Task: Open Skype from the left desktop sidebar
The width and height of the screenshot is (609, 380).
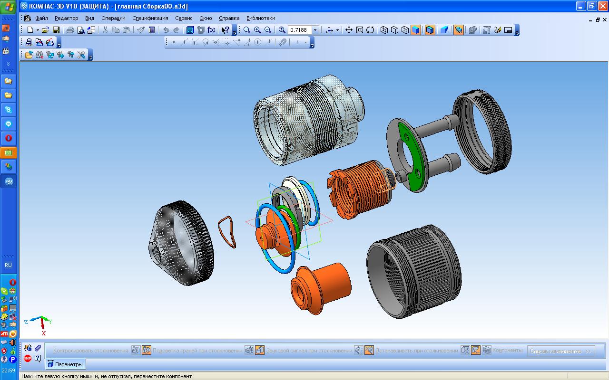Action: 8,110
